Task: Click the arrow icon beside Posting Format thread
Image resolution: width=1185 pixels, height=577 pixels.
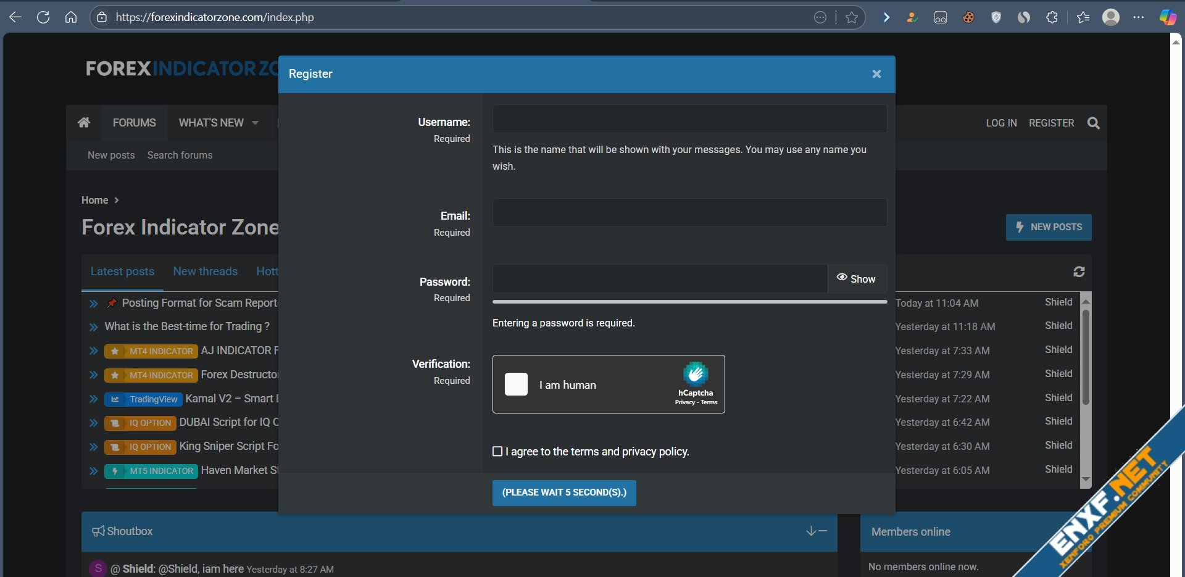Action: pos(94,304)
